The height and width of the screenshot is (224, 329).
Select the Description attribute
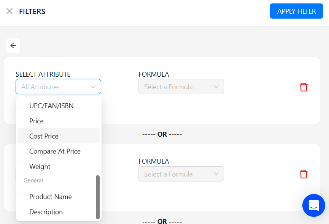(46, 212)
